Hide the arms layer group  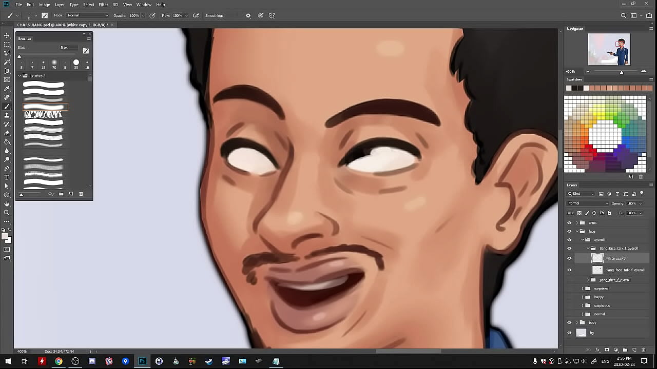click(x=569, y=223)
